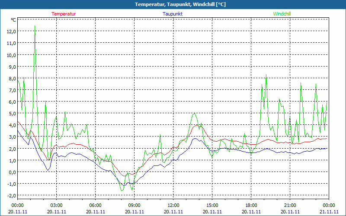Click the 12,0 y-axis value label
Viewport: 346px width, 216px height.
pyautogui.click(x=11, y=32)
